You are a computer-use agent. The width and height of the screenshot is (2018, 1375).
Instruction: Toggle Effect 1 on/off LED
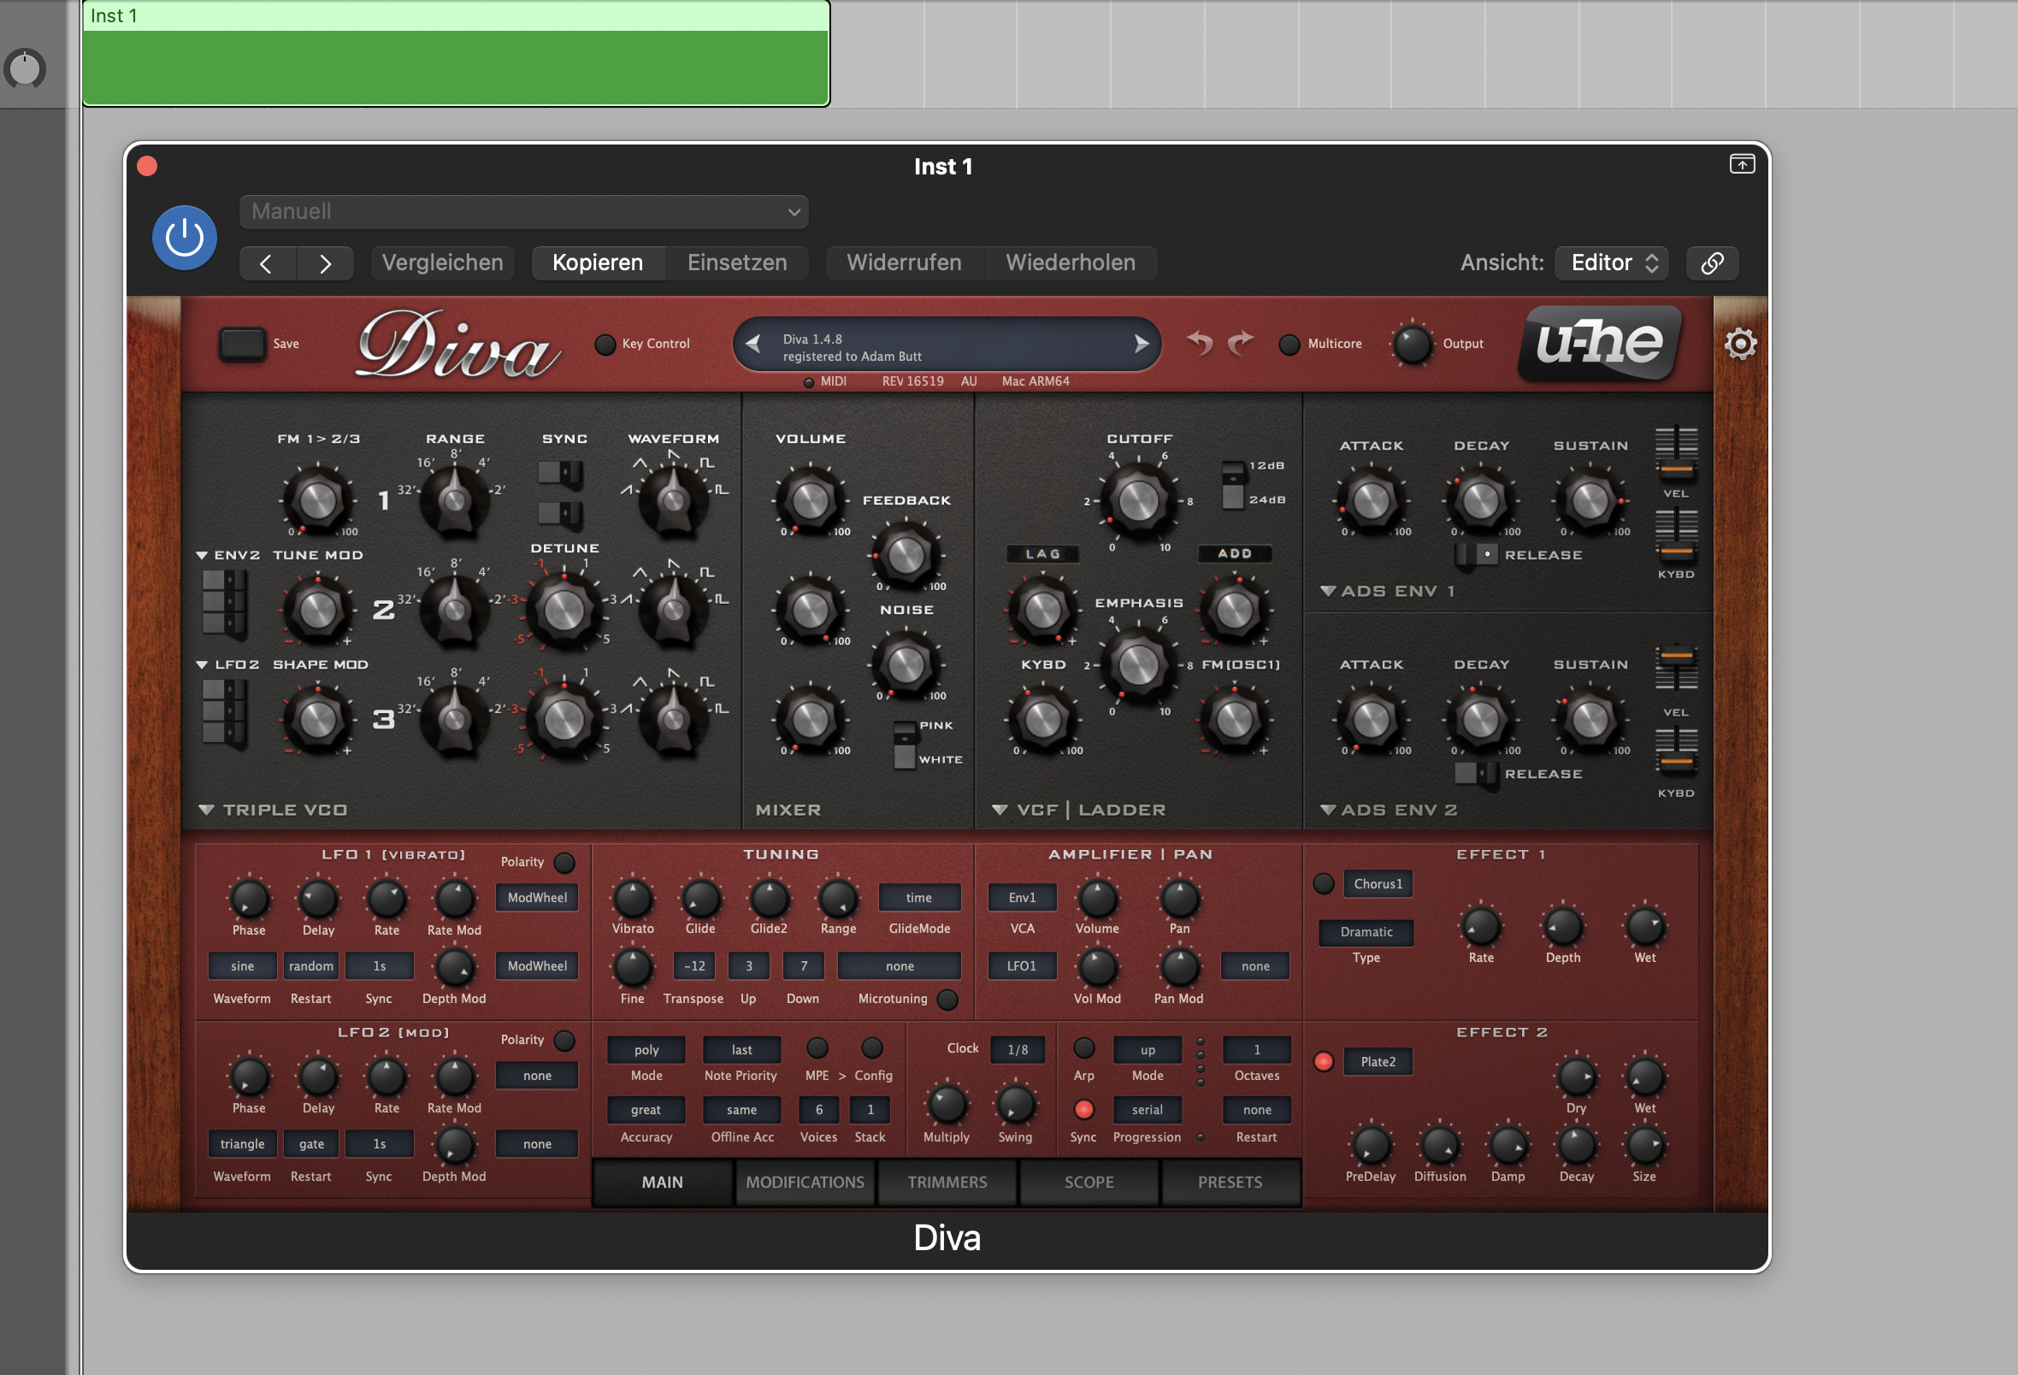1324,884
